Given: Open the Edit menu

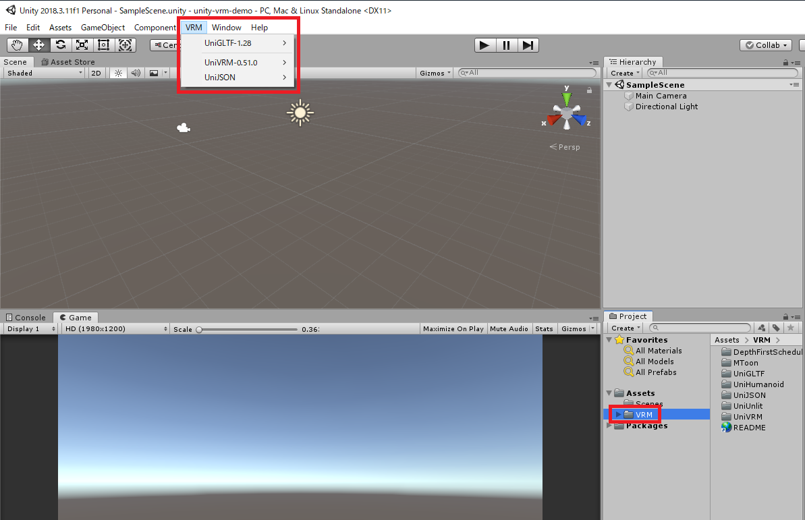Looking at the screenshot, I should tap(33, 27).
